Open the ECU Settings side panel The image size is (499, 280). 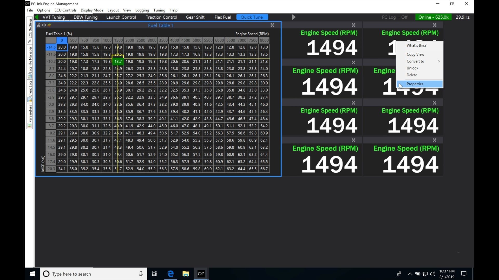tap(30, 30)
